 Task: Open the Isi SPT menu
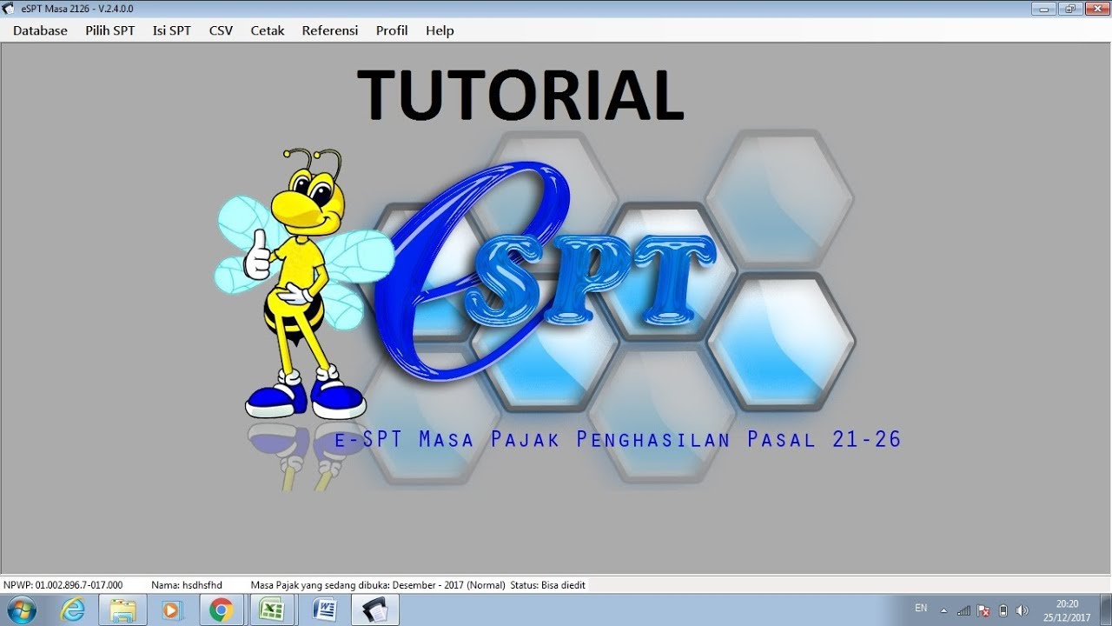tap(172, 30)
